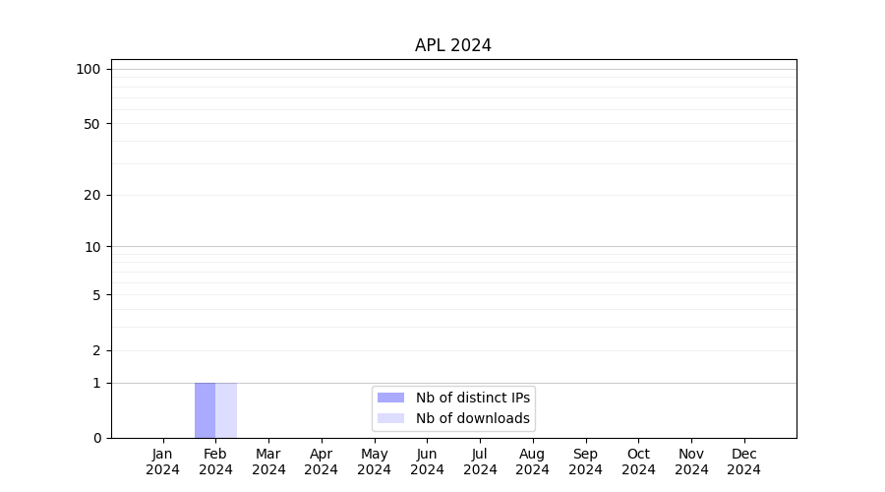
Task: Click the Apr 2024 x-axis label
Action: pos(322,461)
